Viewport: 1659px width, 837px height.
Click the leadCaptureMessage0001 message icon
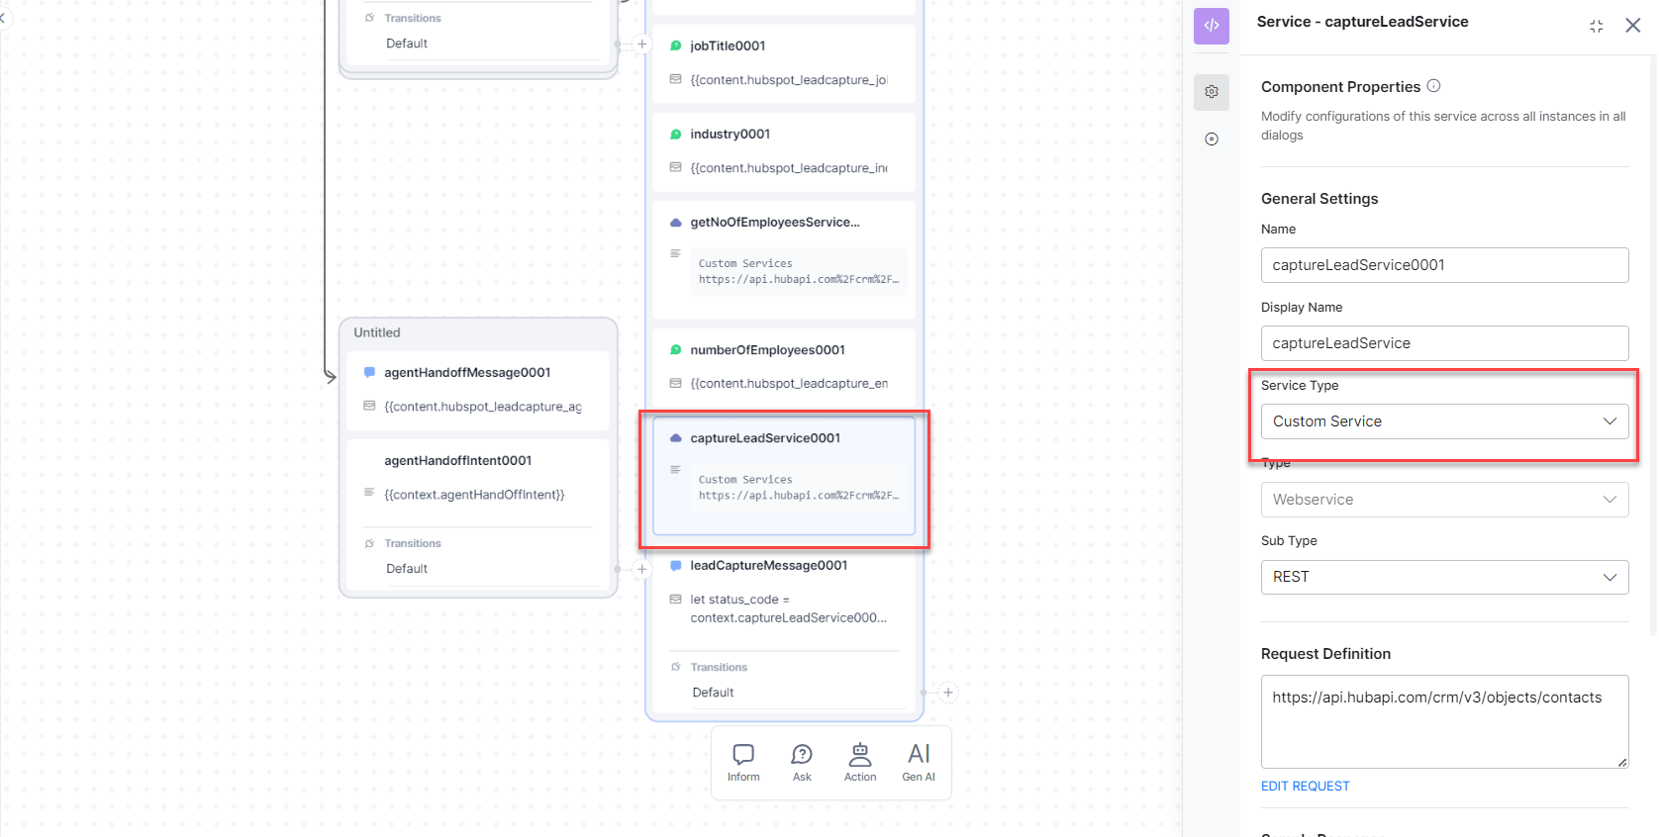point(676,565)
